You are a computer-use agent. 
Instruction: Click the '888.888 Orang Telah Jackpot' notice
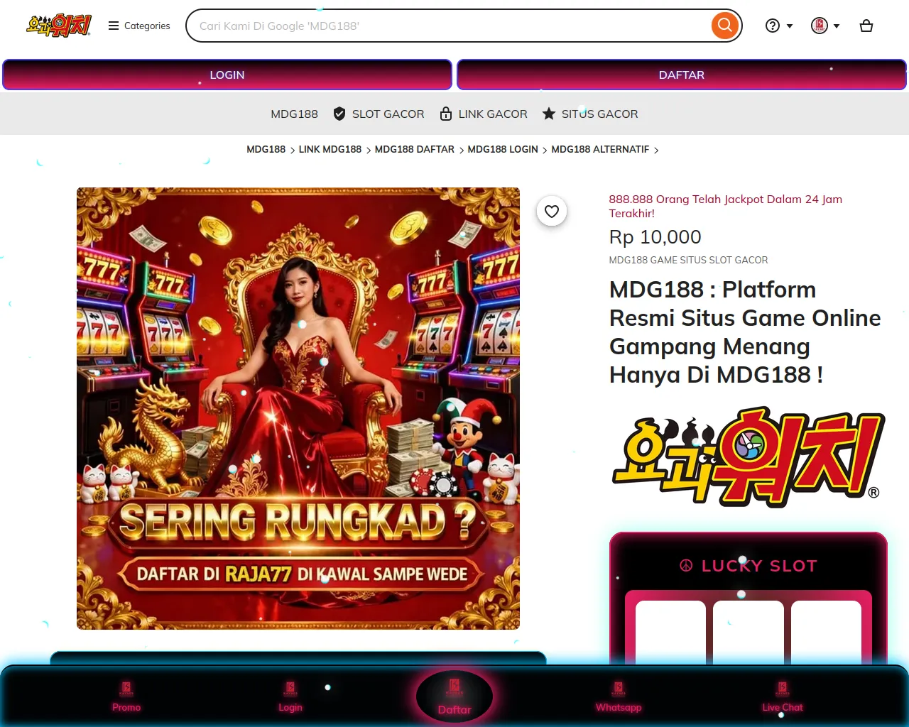725,206
